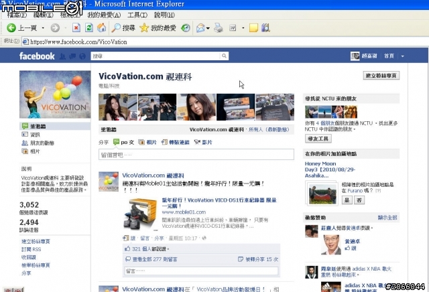Click the Mail envelope icon
This screenshot has height=292, width=429.
coord(200,27)
